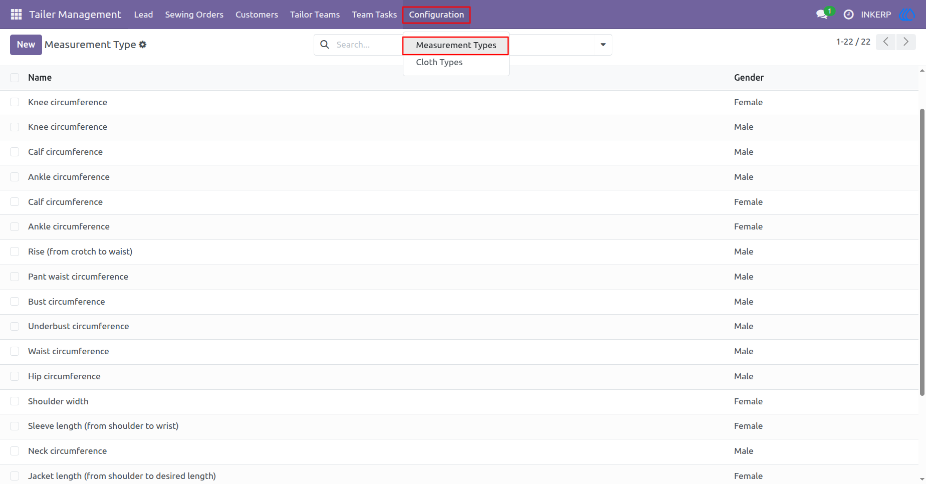Open the apps grid home menu icon

(16, 15)
